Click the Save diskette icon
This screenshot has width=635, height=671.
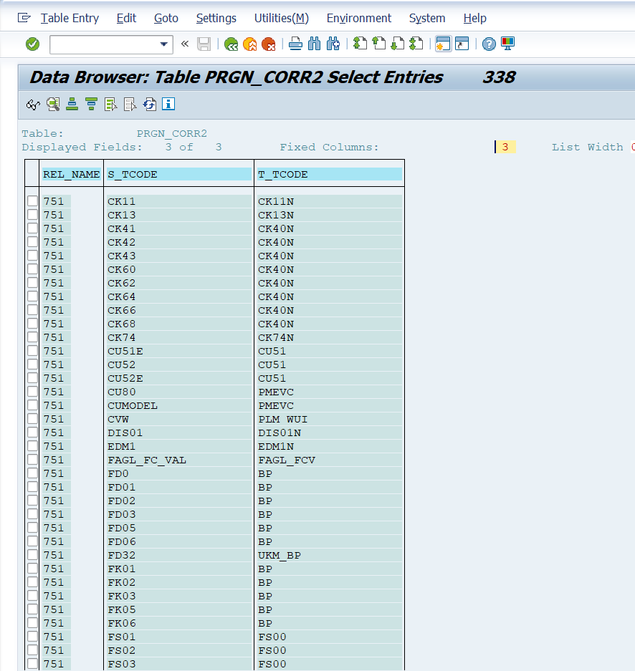(x=204, y=44)
